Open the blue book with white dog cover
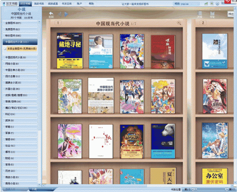 pyautogui.click(x=163, y=141)
